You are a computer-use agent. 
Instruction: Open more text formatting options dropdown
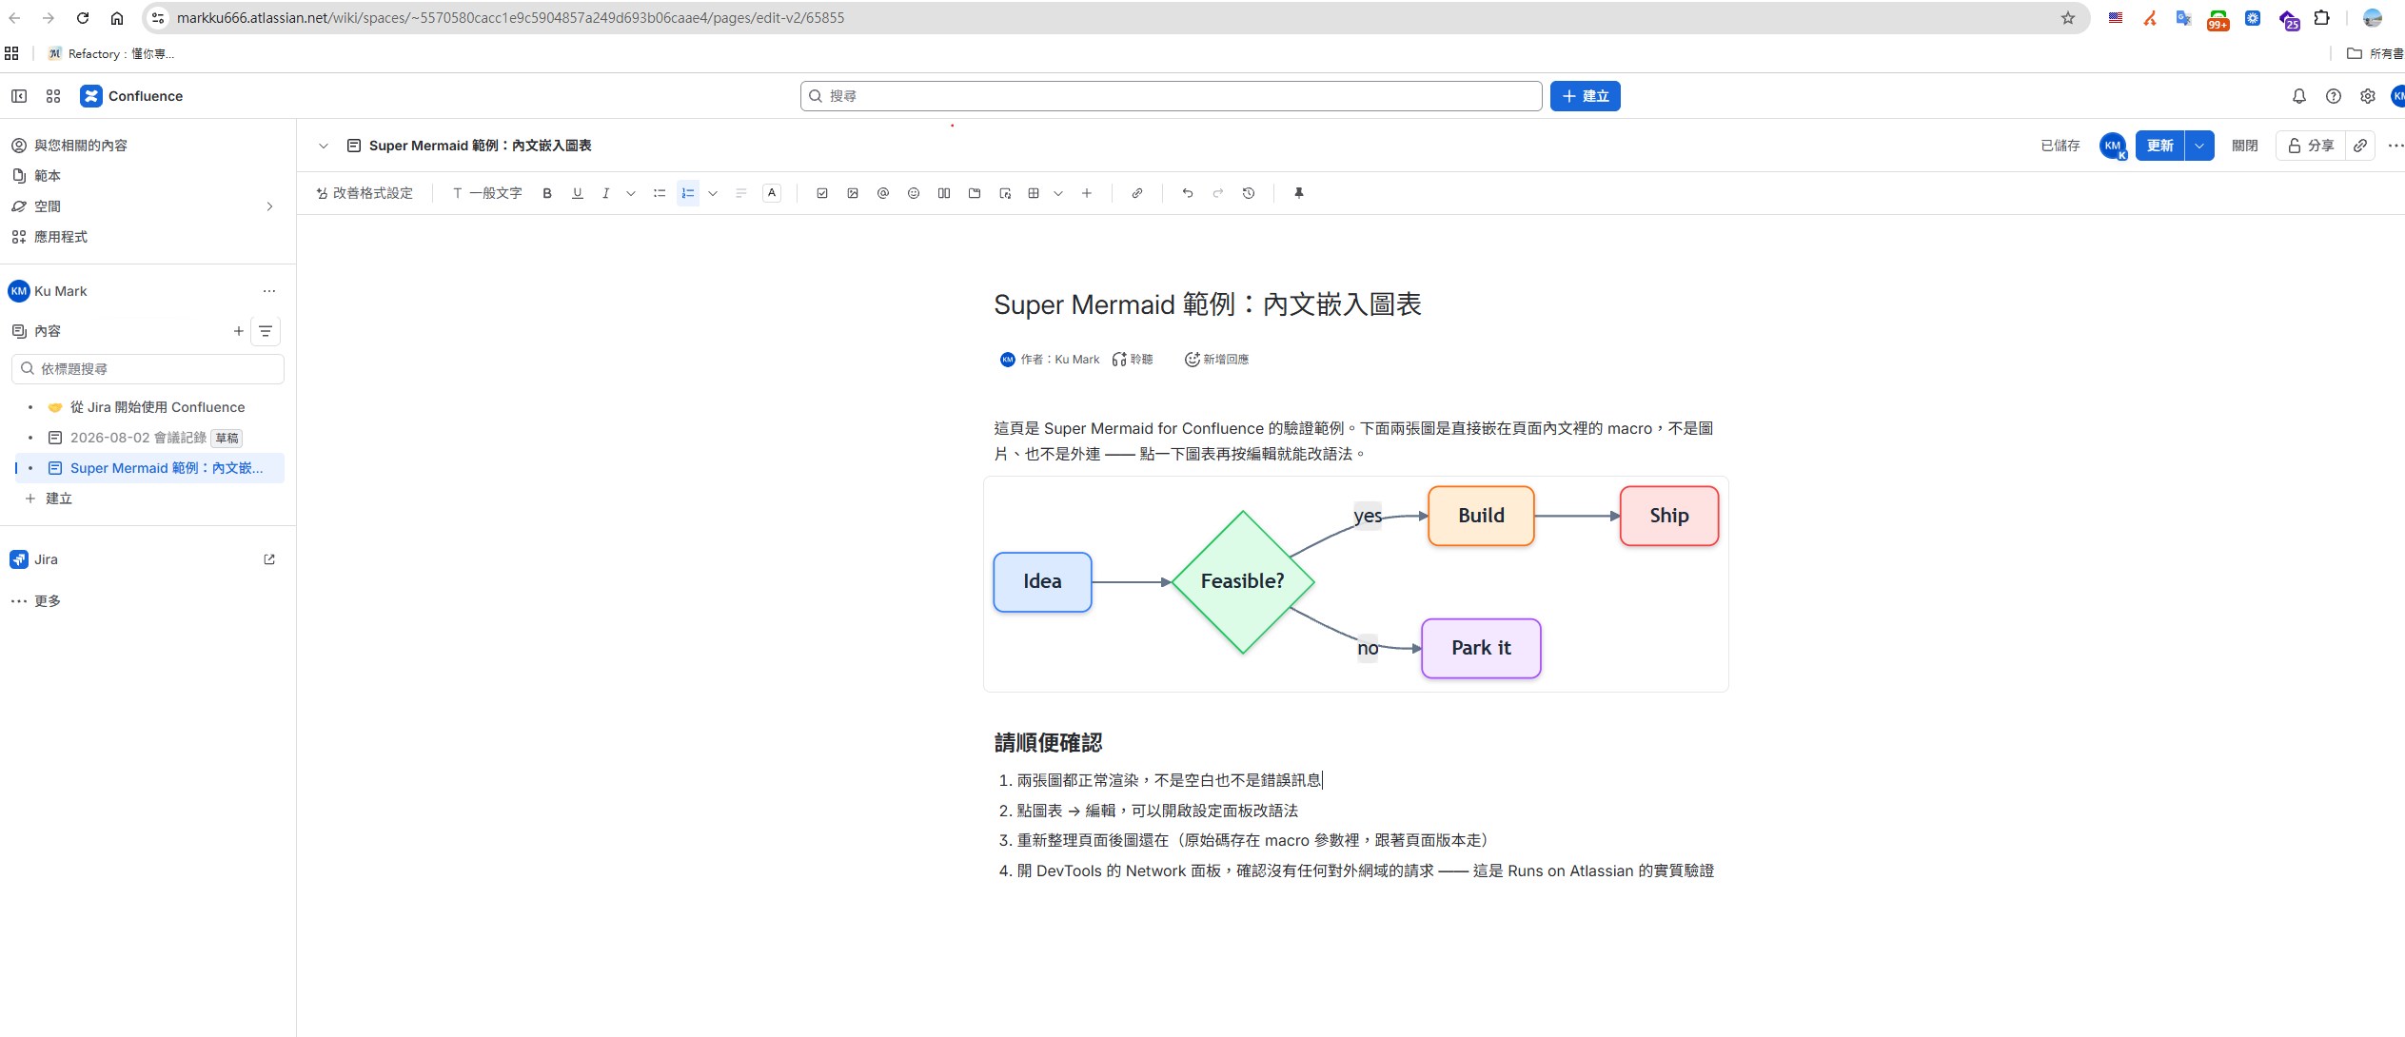[x=631, y=193]
